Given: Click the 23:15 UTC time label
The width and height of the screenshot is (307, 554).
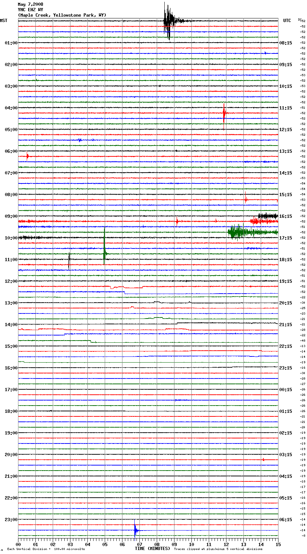Looking at the screenshot, I should point(286,368).
